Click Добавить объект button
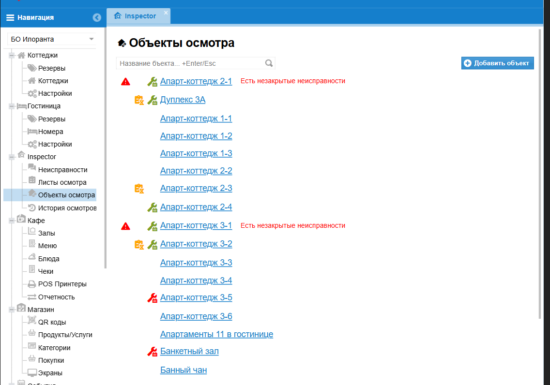The height and width of the screenshot is (385, 550). pos(497,63)
